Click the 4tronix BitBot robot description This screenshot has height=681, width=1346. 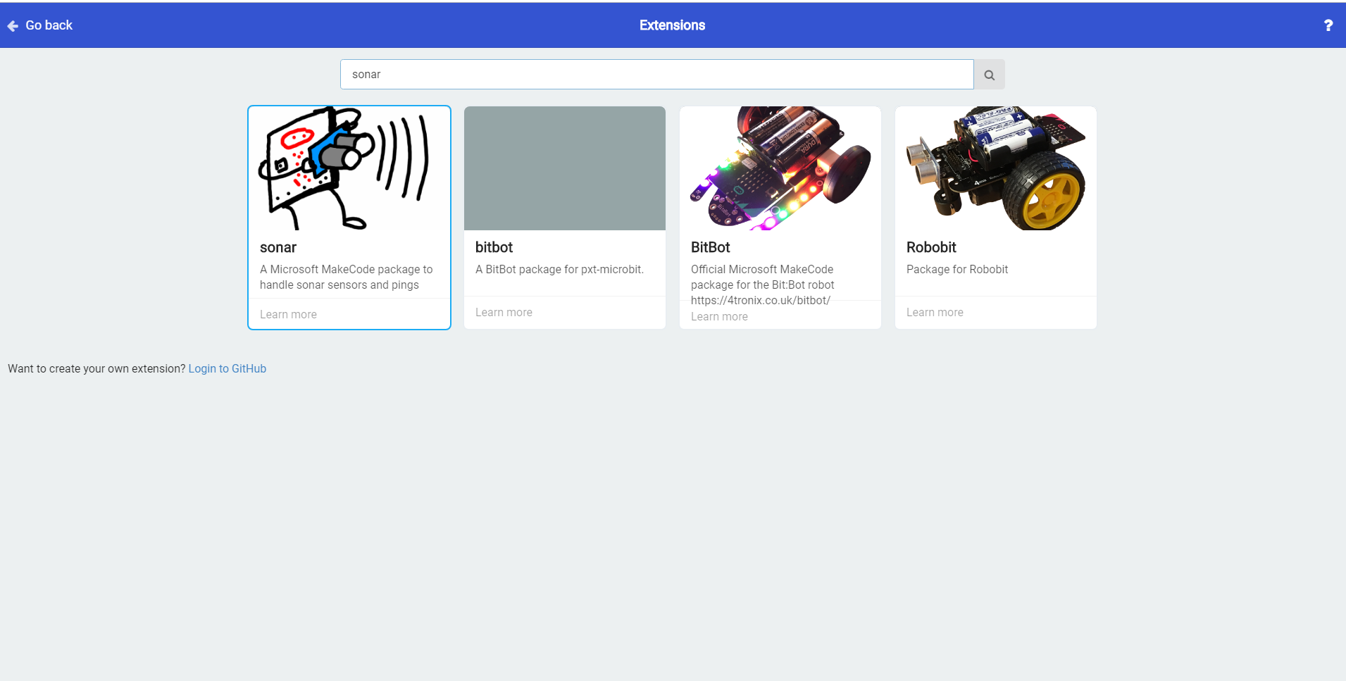pos(763,285)
